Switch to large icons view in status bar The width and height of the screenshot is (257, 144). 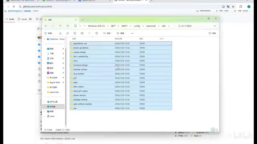[x=216, y=130]
